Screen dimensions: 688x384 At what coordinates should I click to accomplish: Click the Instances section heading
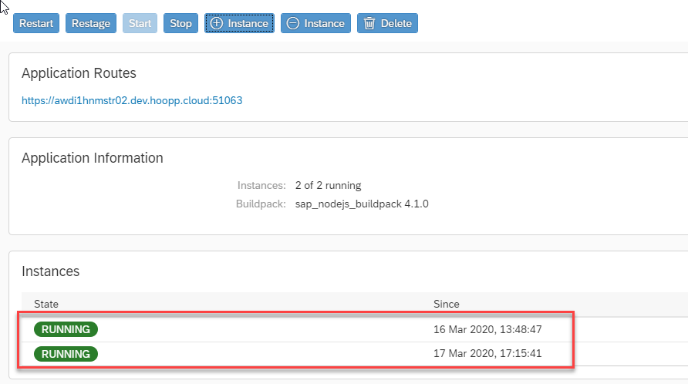point(50,271)
